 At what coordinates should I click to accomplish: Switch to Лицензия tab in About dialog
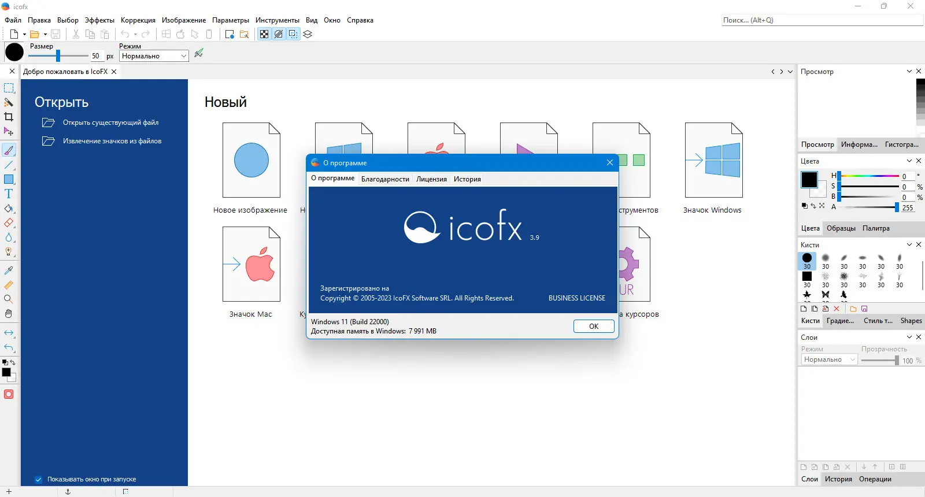coord(431,179)
